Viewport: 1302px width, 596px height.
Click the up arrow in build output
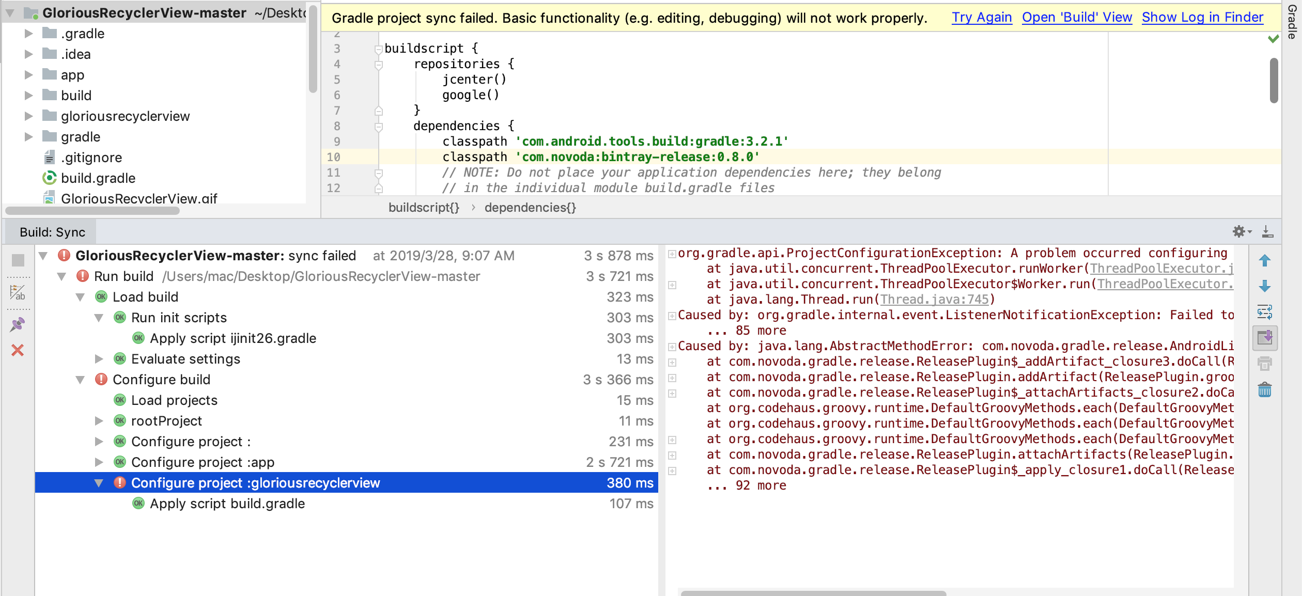[1264, 261]
